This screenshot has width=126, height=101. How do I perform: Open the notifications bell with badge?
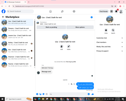point(116,11)
